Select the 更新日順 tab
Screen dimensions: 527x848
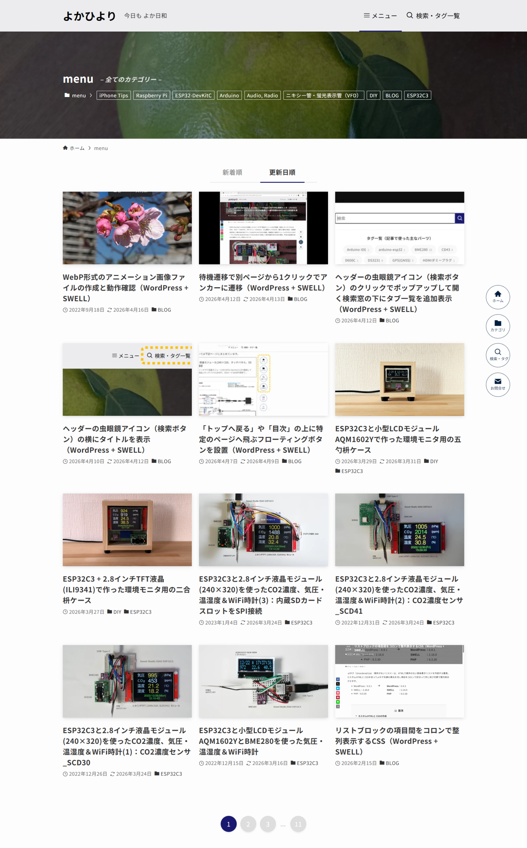point(282,172)
